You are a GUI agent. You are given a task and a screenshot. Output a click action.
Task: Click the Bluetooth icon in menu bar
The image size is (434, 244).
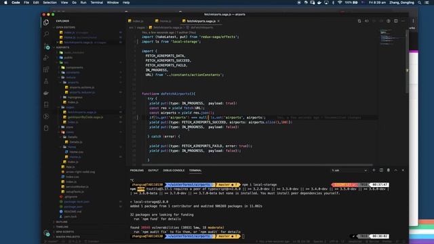click(333, 3)
